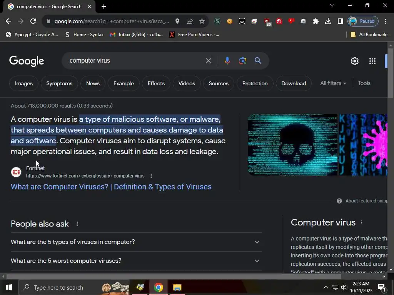Open the browser Downloads icon
This screenshot has height=295, width=394.
coord(328,22)
